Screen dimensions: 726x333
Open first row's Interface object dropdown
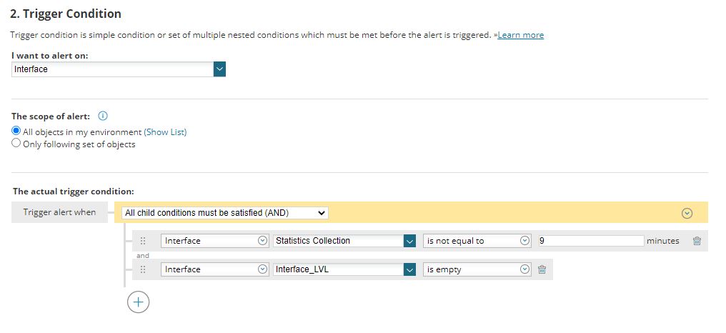click(x=214, y=241)
